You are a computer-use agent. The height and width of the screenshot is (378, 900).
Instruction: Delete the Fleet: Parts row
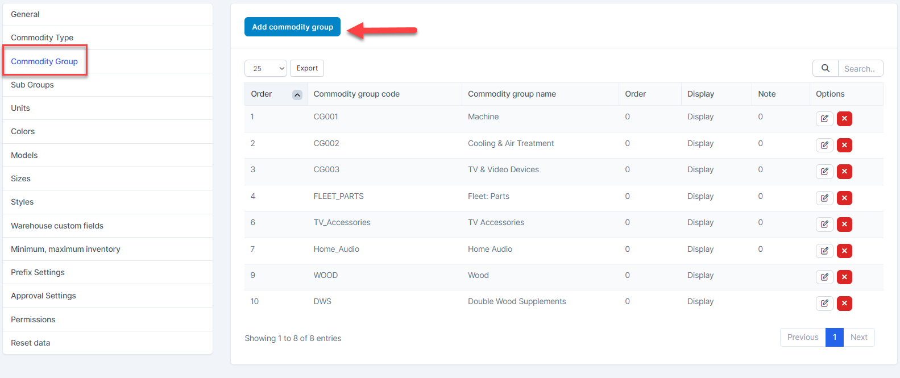(x=844, y=198)
